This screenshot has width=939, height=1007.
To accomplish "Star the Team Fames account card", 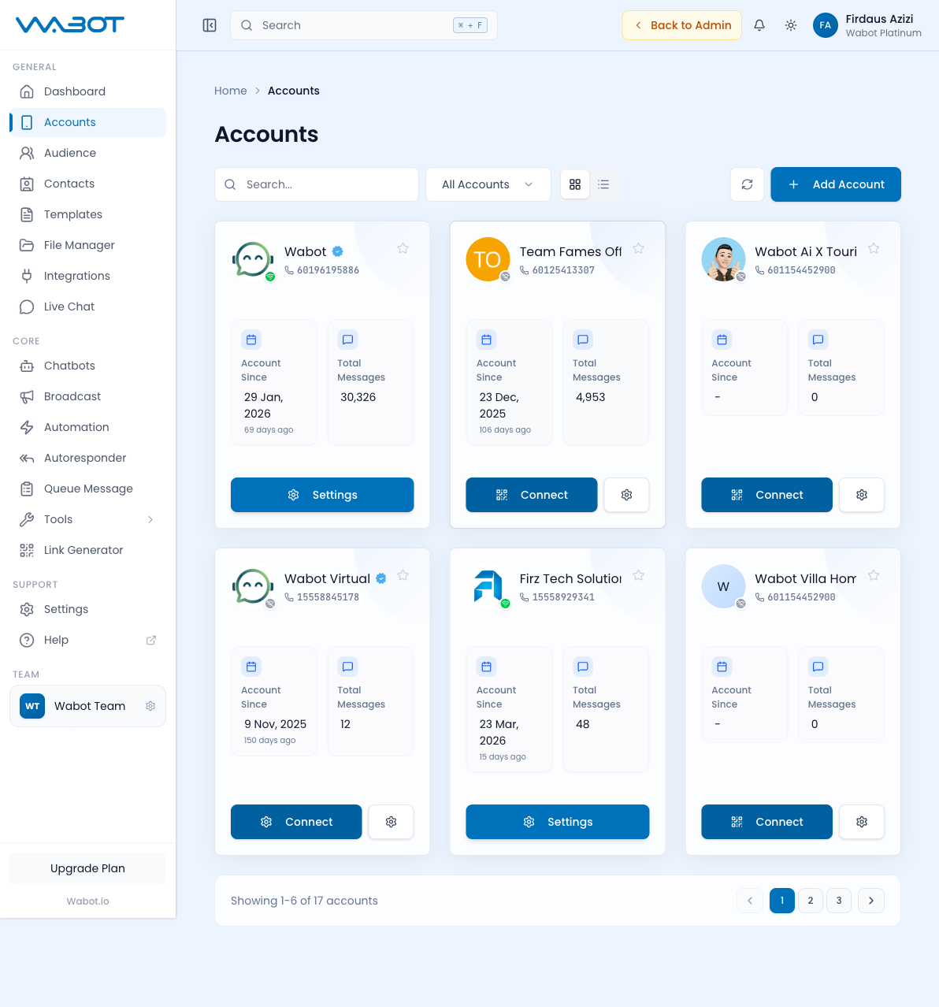I will (639, 248).
